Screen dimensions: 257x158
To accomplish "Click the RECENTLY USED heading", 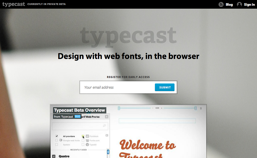I will pos(79,150).
